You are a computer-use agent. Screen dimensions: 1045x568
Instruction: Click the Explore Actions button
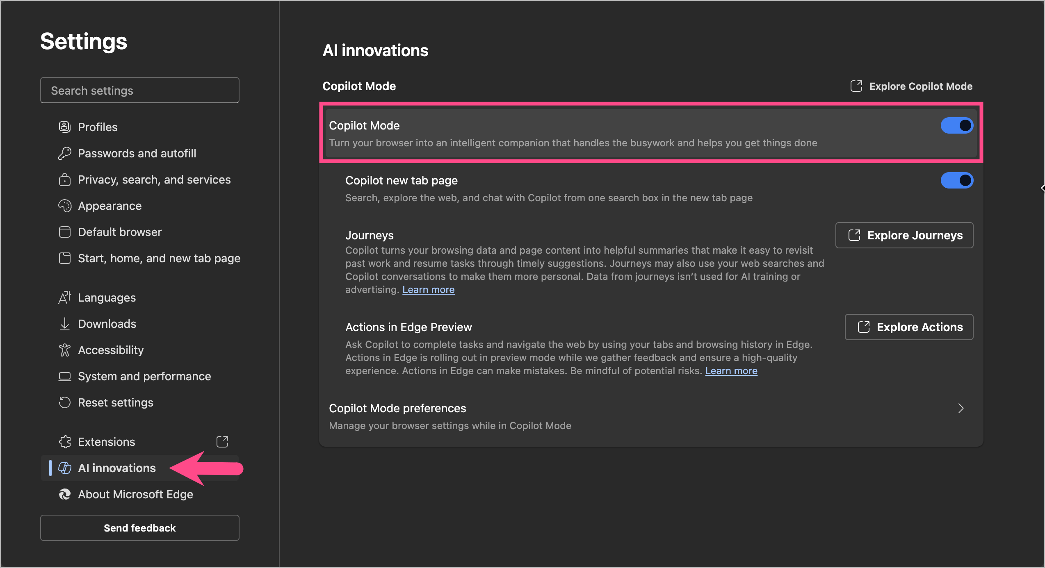pos(909,327)
